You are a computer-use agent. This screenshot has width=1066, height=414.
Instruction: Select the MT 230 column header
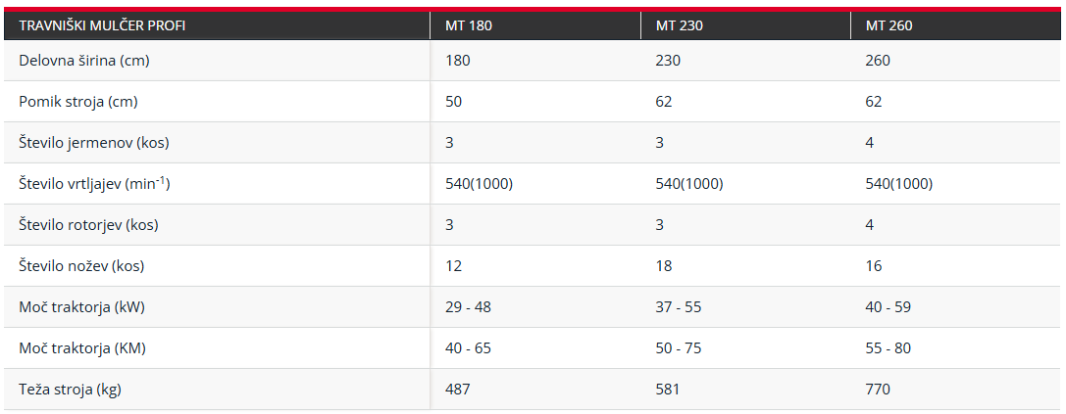[680, 25]
